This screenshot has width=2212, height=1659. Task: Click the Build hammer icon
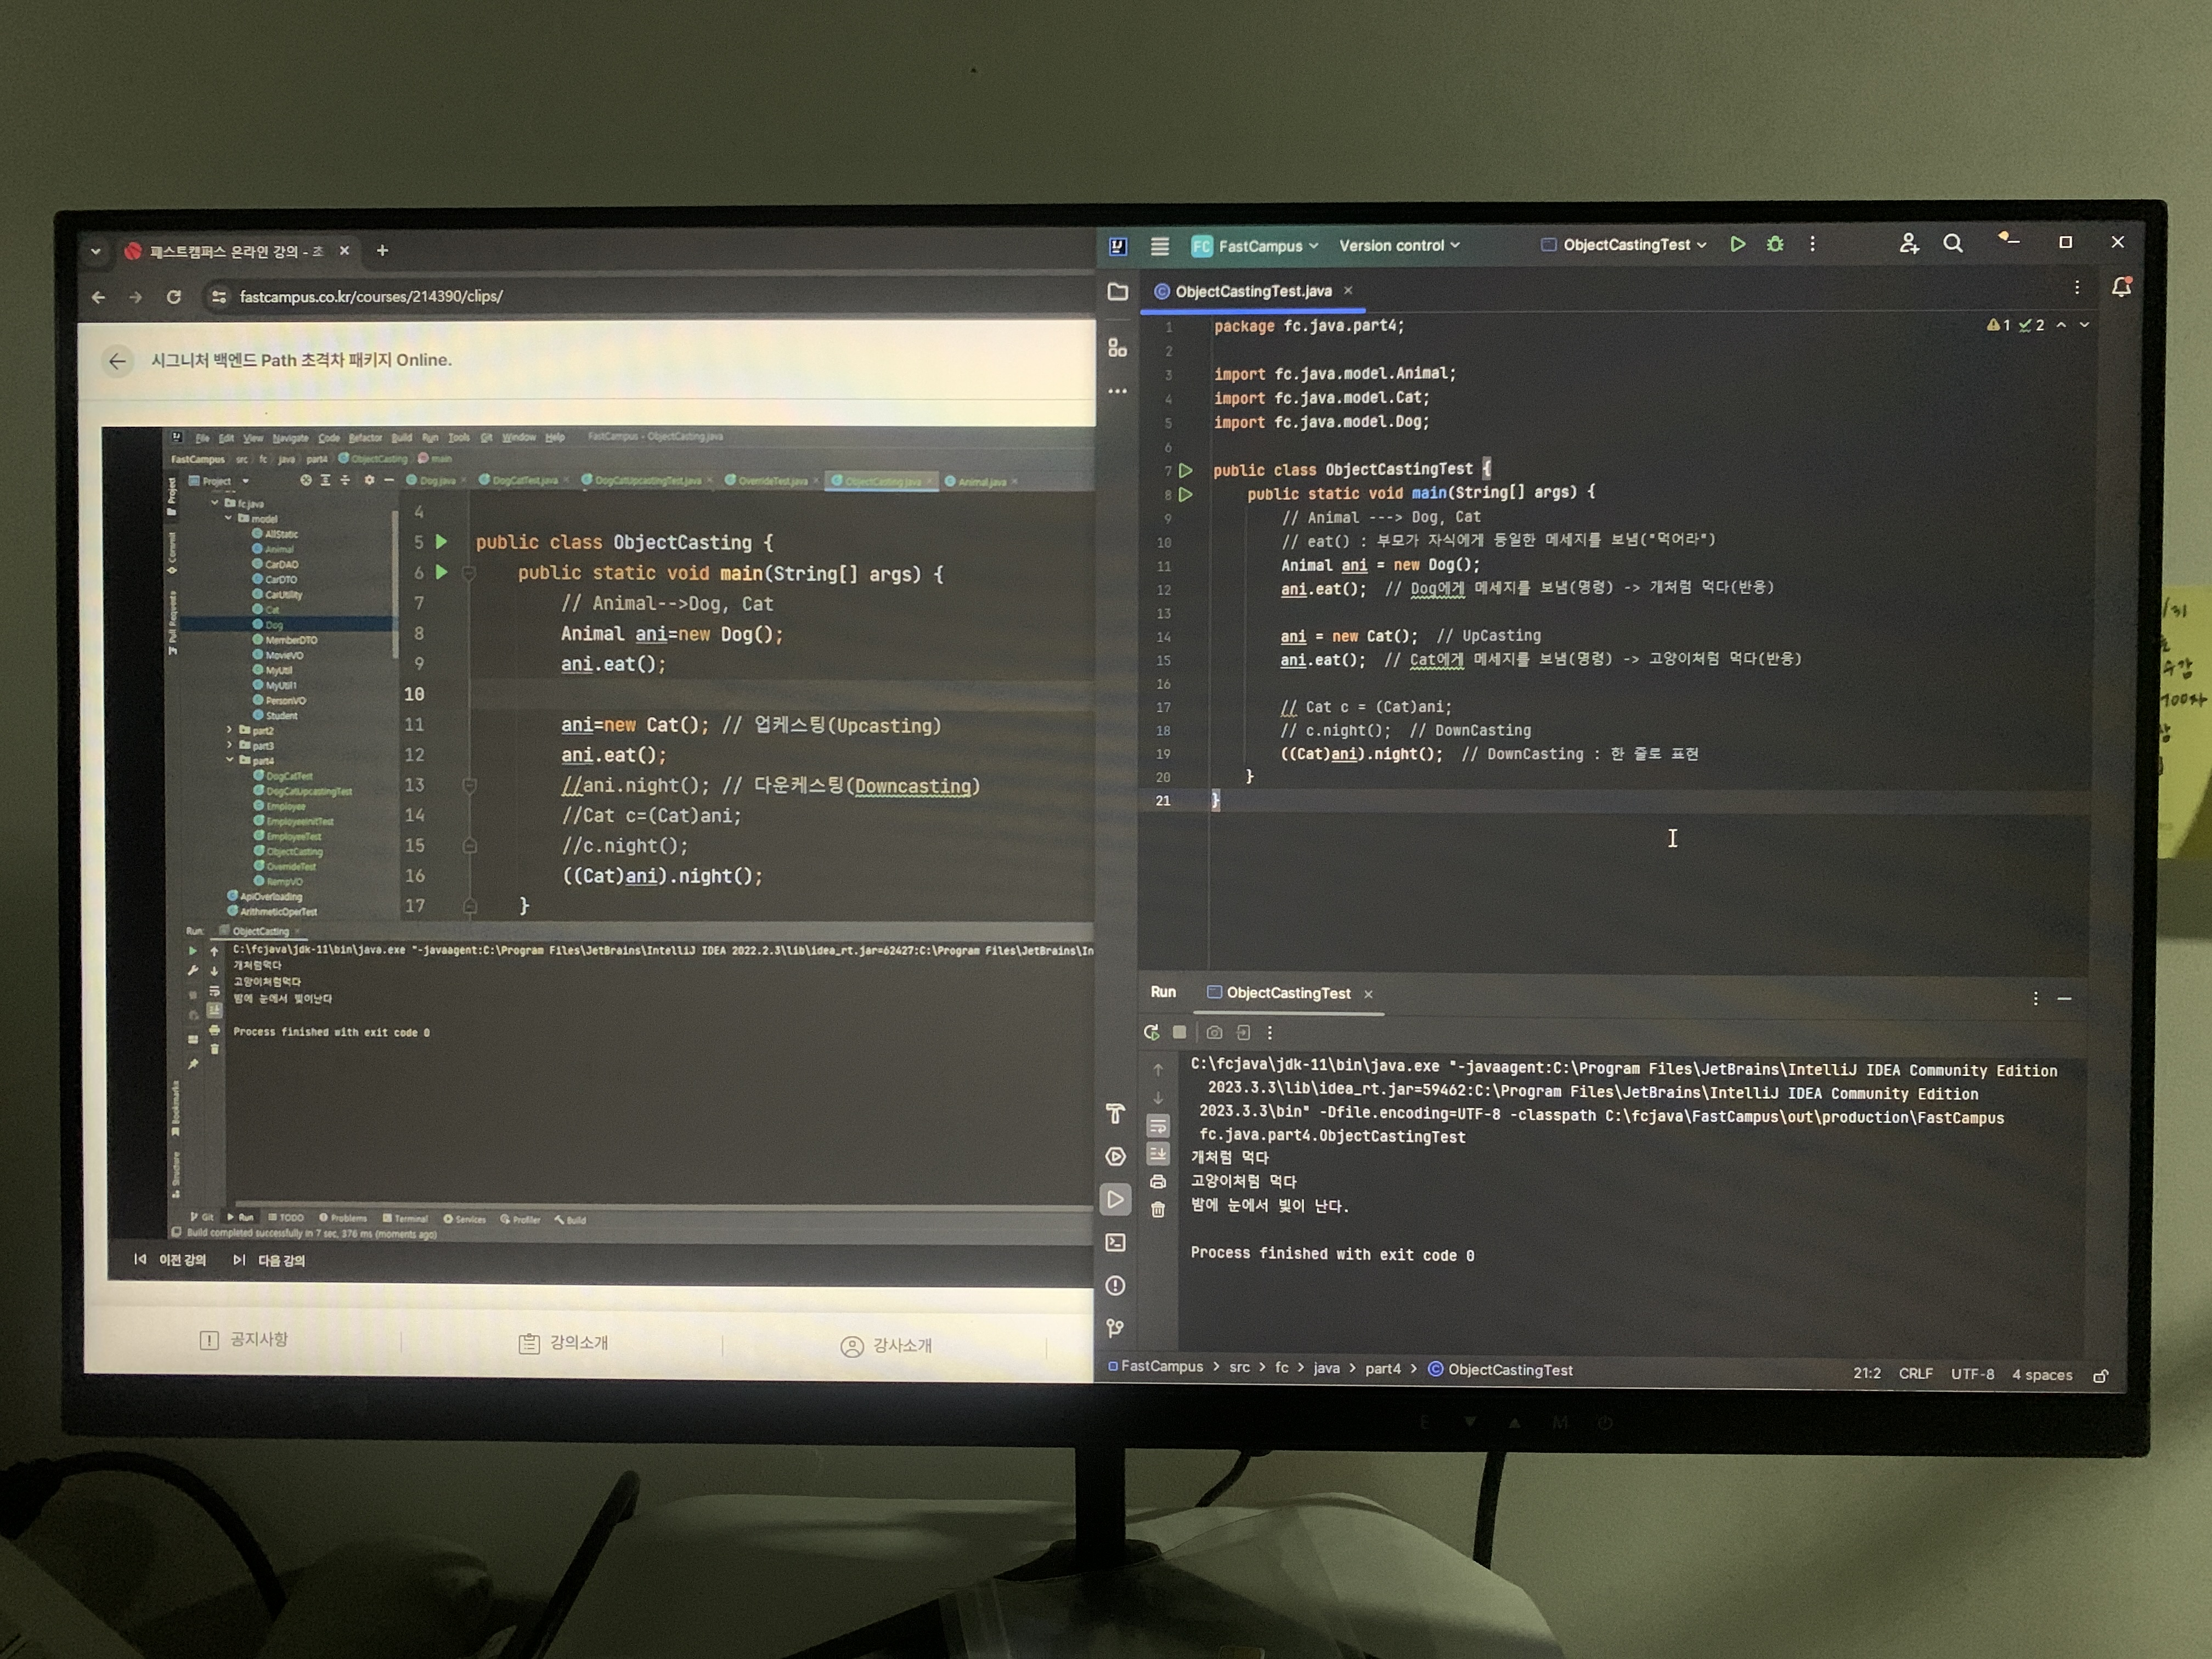point(1116,1114)
